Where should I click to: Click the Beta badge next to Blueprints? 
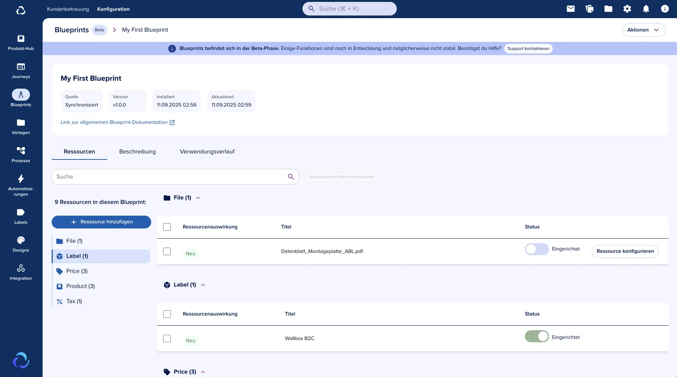99,30
